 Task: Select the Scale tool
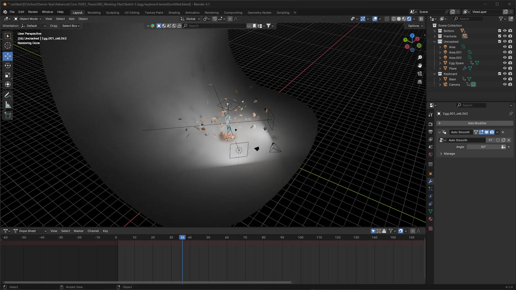(x=8, y=75)
